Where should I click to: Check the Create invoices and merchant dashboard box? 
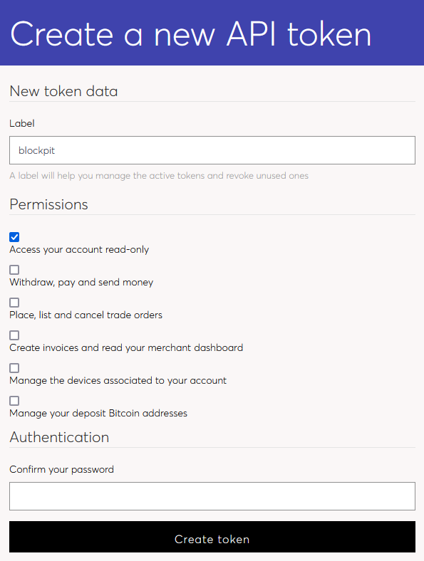click(14, 335)
